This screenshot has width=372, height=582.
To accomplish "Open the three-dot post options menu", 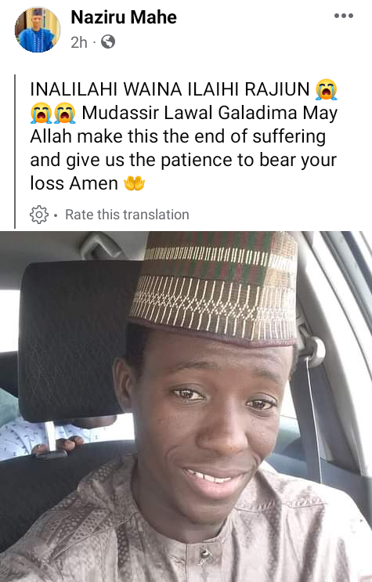I will (343, 16).
